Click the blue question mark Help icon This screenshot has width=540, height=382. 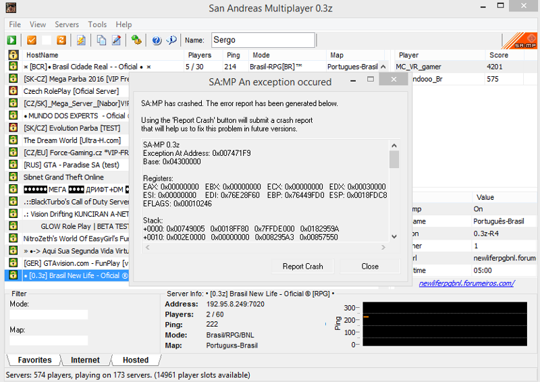tap(157, 40)
